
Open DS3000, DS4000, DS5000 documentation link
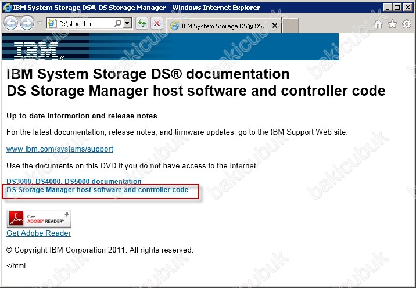coord(74,181)
